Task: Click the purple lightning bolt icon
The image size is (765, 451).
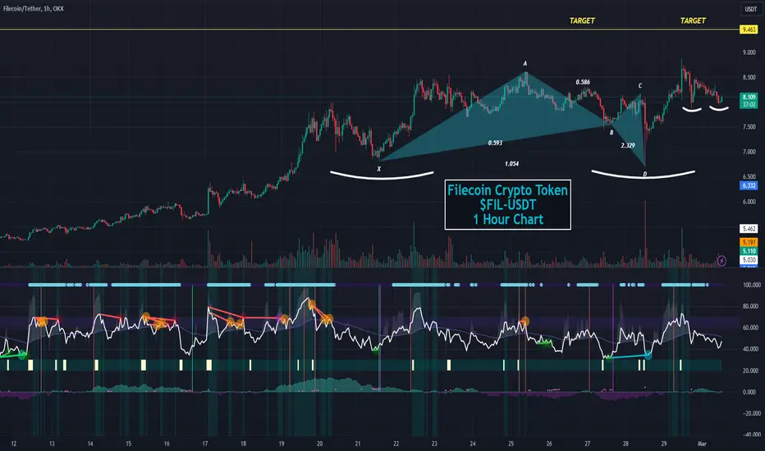Action: [721, 261]
